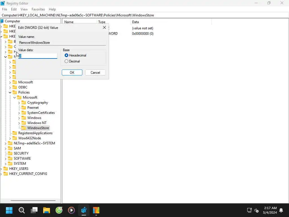Open Task View on the taskbar

34,210
